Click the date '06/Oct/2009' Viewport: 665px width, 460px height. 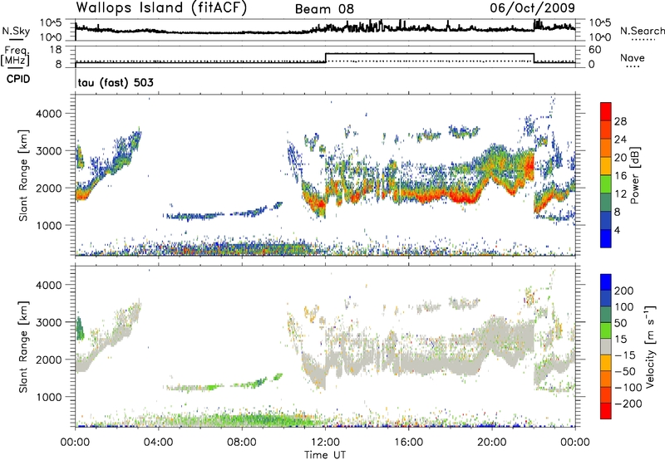pyautogui.click(x=533, y=7)
